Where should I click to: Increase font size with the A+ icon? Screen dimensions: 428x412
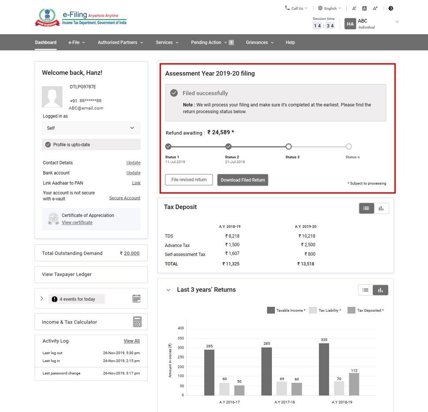[x=375, y=8]
